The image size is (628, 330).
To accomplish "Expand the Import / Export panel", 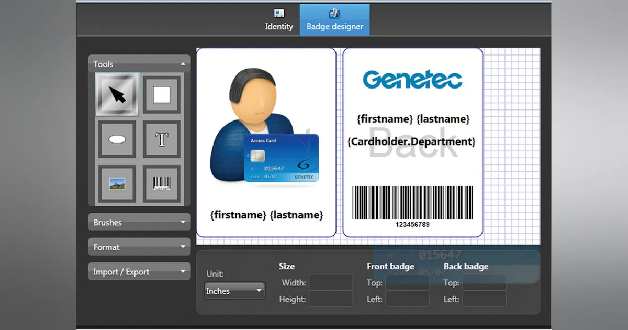I will [139, 271].
